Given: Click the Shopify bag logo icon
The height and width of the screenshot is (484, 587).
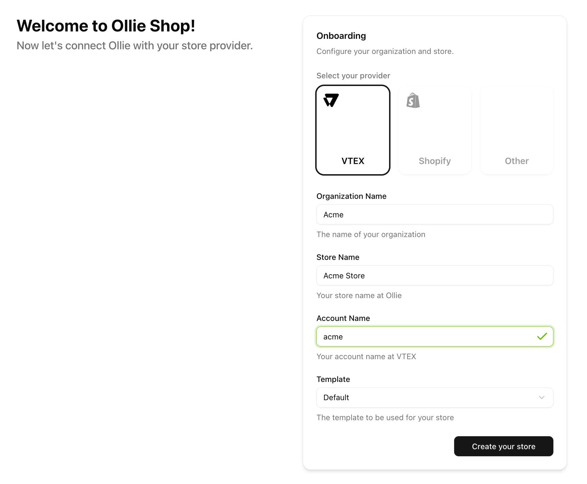Looking at the screenshot, I should tap(413, 100).
